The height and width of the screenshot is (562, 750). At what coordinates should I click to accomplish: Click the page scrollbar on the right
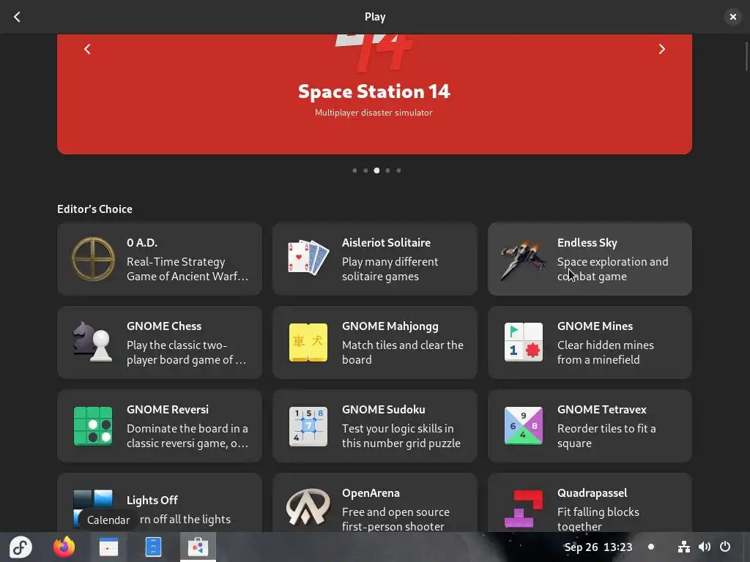pos(746,57)
